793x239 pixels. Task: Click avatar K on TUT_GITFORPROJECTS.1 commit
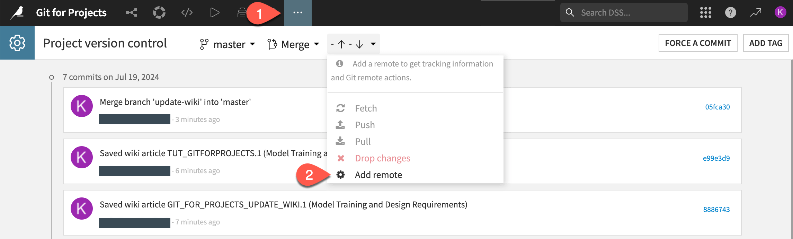pos(82,157)
